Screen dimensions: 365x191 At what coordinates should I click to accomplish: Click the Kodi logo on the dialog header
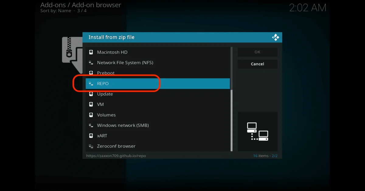[x=276, y=37]
